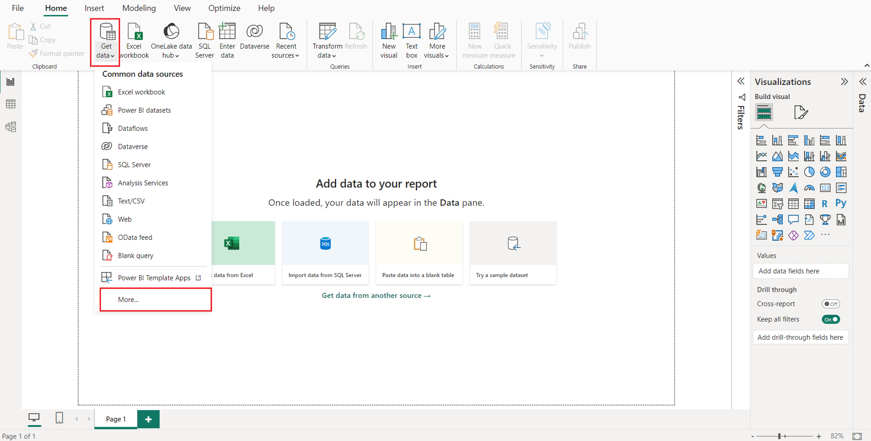Switch to the Modeling tab
Image resolution: width=871 pixels, height=441 pixels.
pyautogui.click(x=139, y=8)
